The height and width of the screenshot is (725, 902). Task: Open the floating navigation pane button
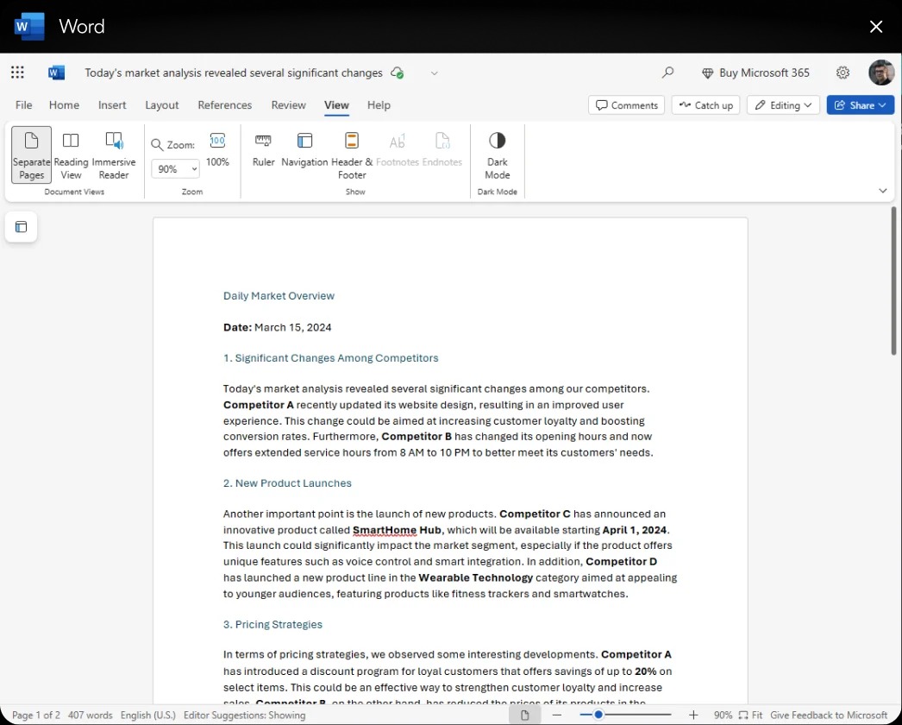pos(22,227)
